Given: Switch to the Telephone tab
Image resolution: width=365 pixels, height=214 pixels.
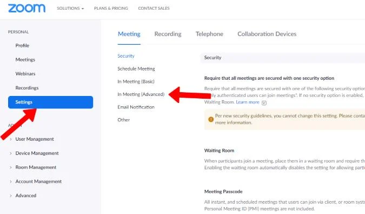Looking at the screenshot, I should (x=209, y=34).
